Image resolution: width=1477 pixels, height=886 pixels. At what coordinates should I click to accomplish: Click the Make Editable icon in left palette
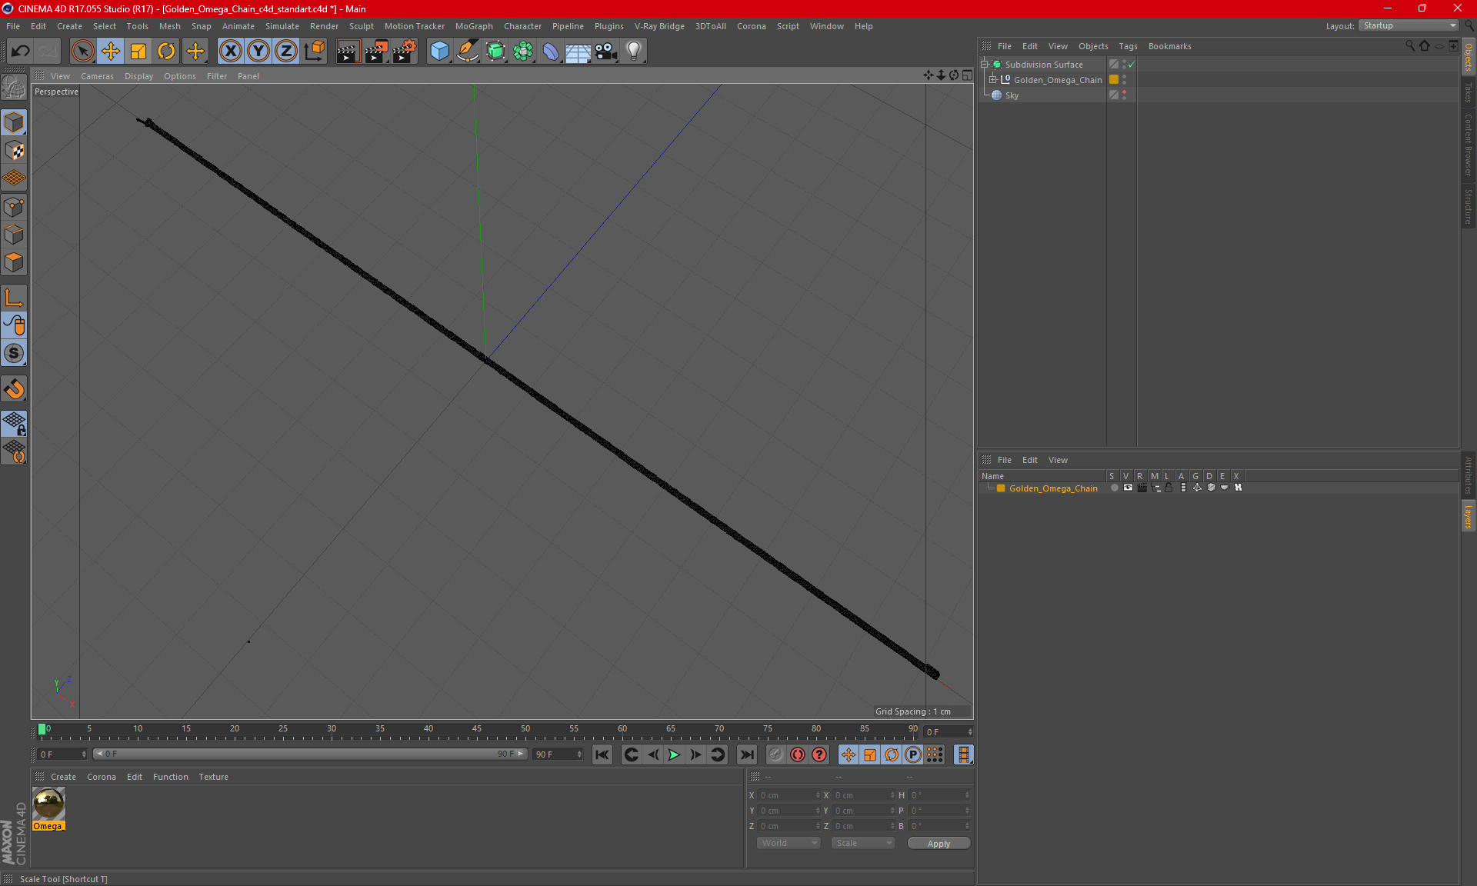[x=14, y=88]
